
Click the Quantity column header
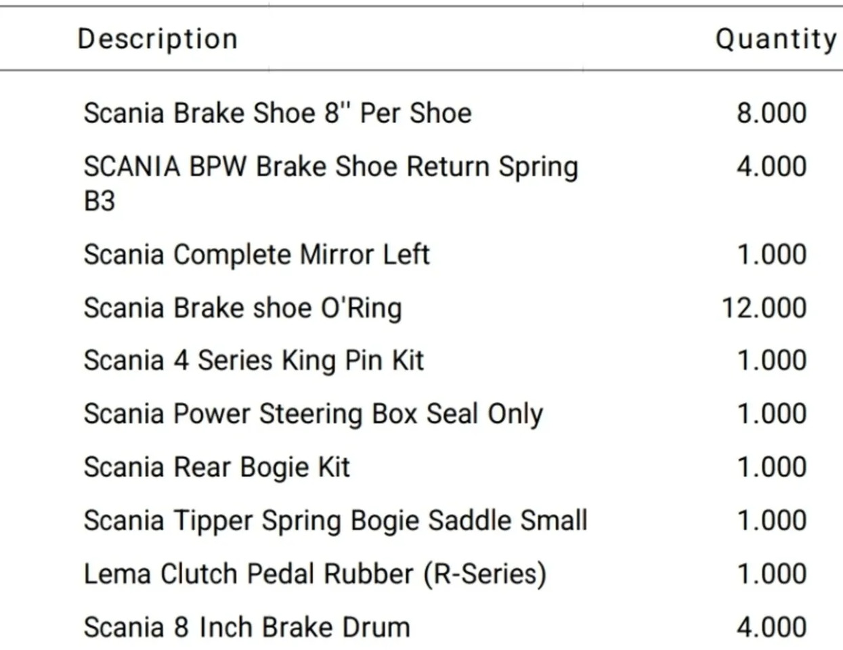click(775, 39)
